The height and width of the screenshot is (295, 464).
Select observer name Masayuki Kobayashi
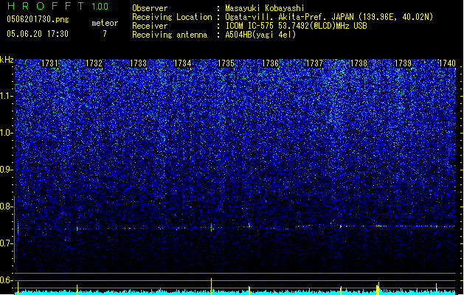point(265,8)
